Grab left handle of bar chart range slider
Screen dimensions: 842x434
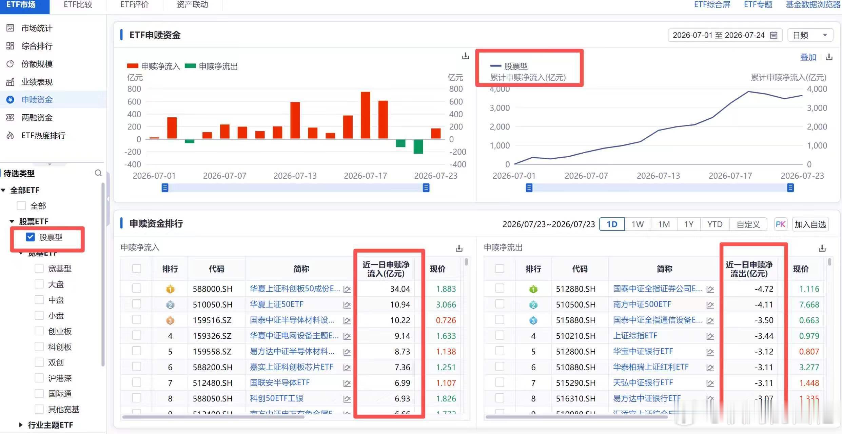(x=165, y=188)
